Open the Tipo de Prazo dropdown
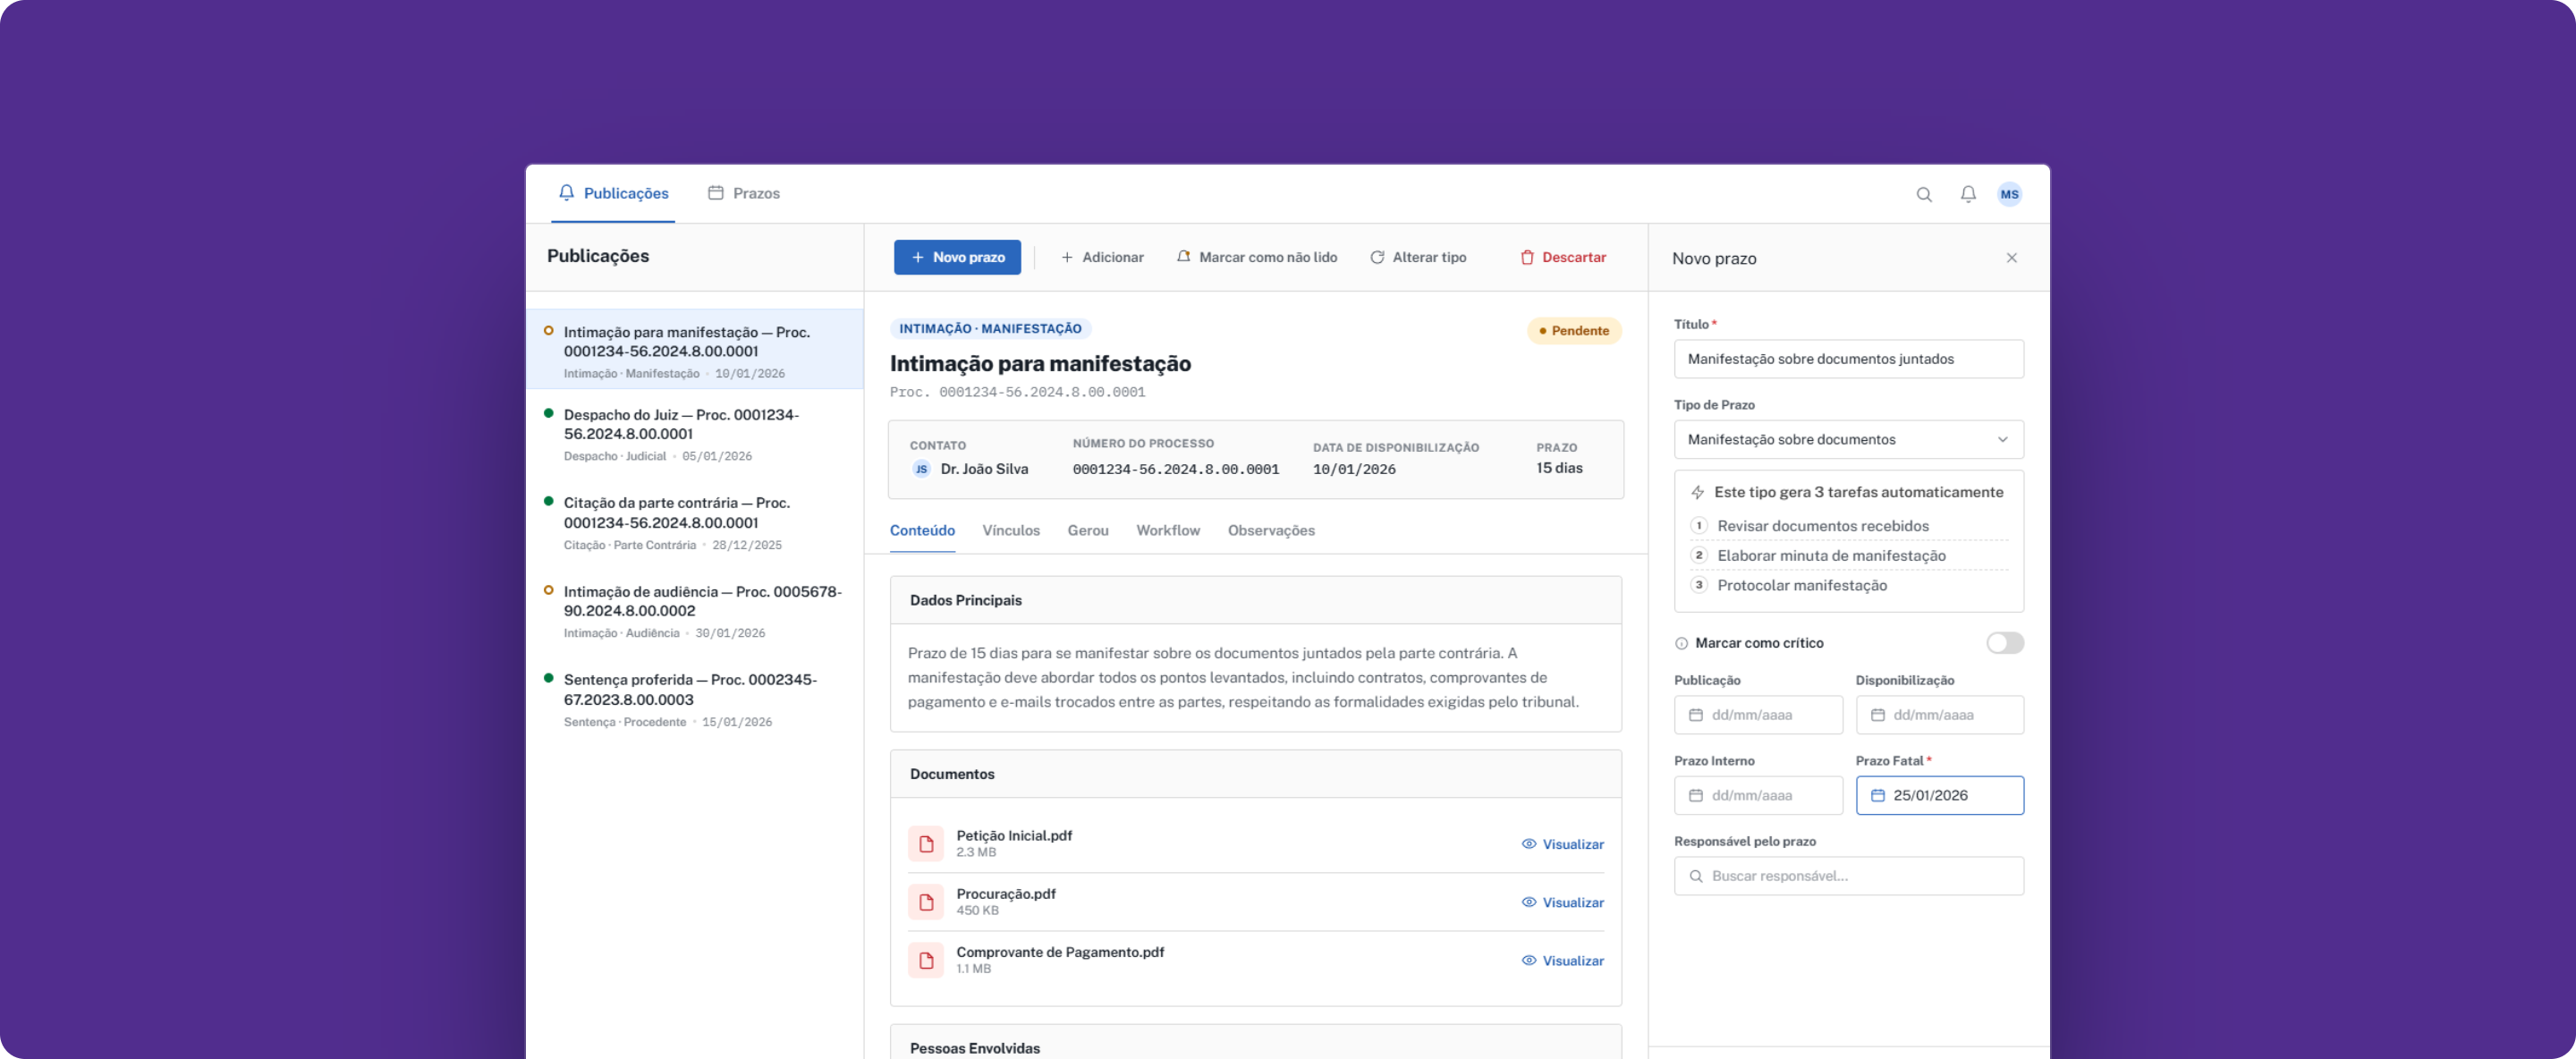The width and height of the screenshot is (2576, 1059). pyautogui.click(x=1848, y=440)
